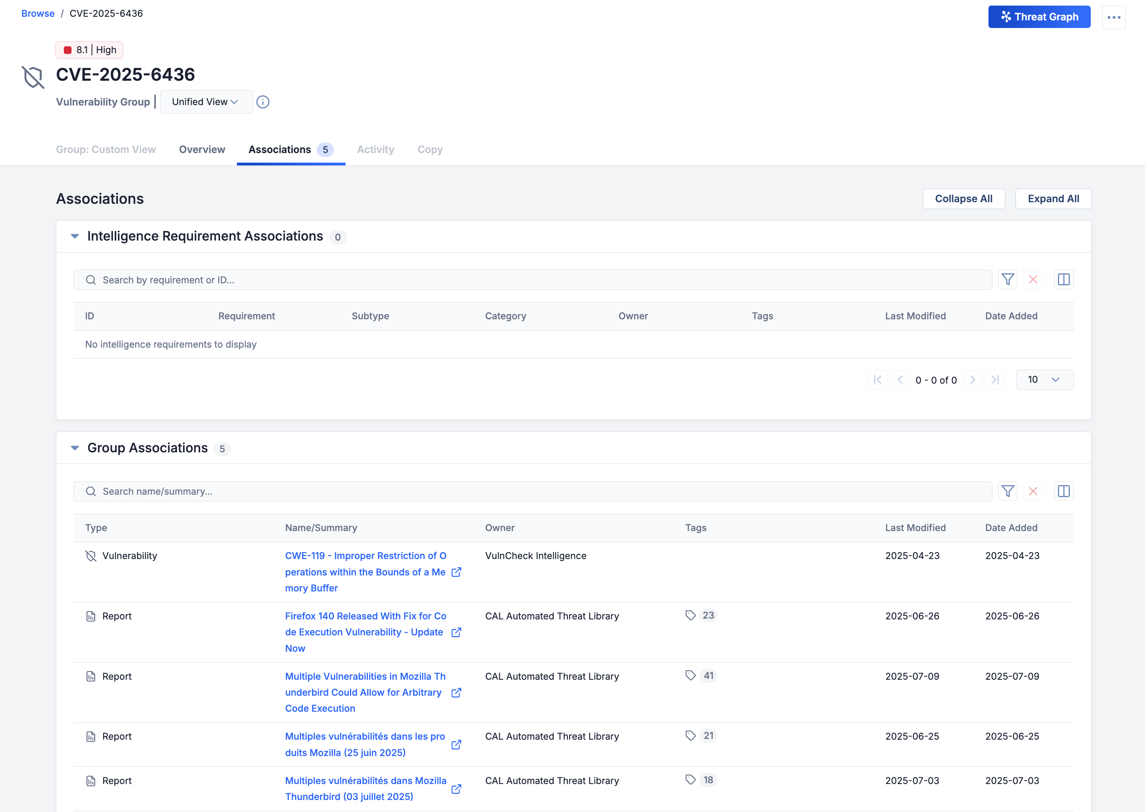Show the 41 tags on Thunderbird report
Viewport: 1145px width, 812px height.
701,675
